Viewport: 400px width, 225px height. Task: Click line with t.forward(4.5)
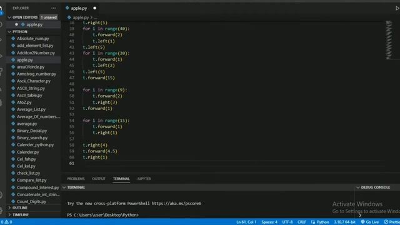100,151
